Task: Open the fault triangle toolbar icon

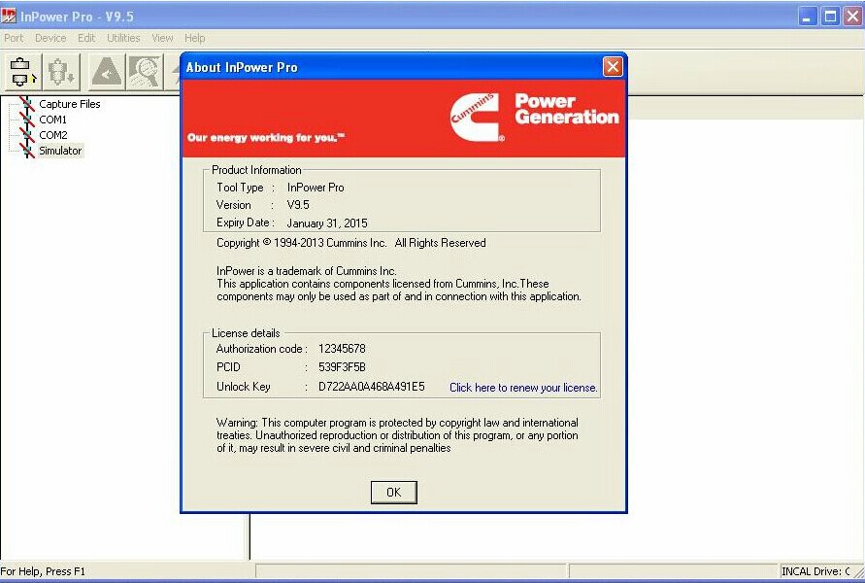Action: pos(105,70)
